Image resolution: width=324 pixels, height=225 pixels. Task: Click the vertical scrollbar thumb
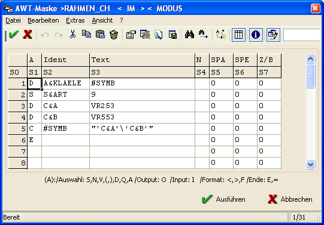point(310,76)
